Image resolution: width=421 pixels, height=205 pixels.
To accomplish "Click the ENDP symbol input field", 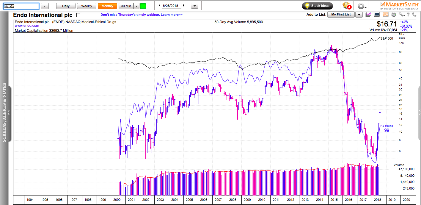I will click(x=21, y=6).
